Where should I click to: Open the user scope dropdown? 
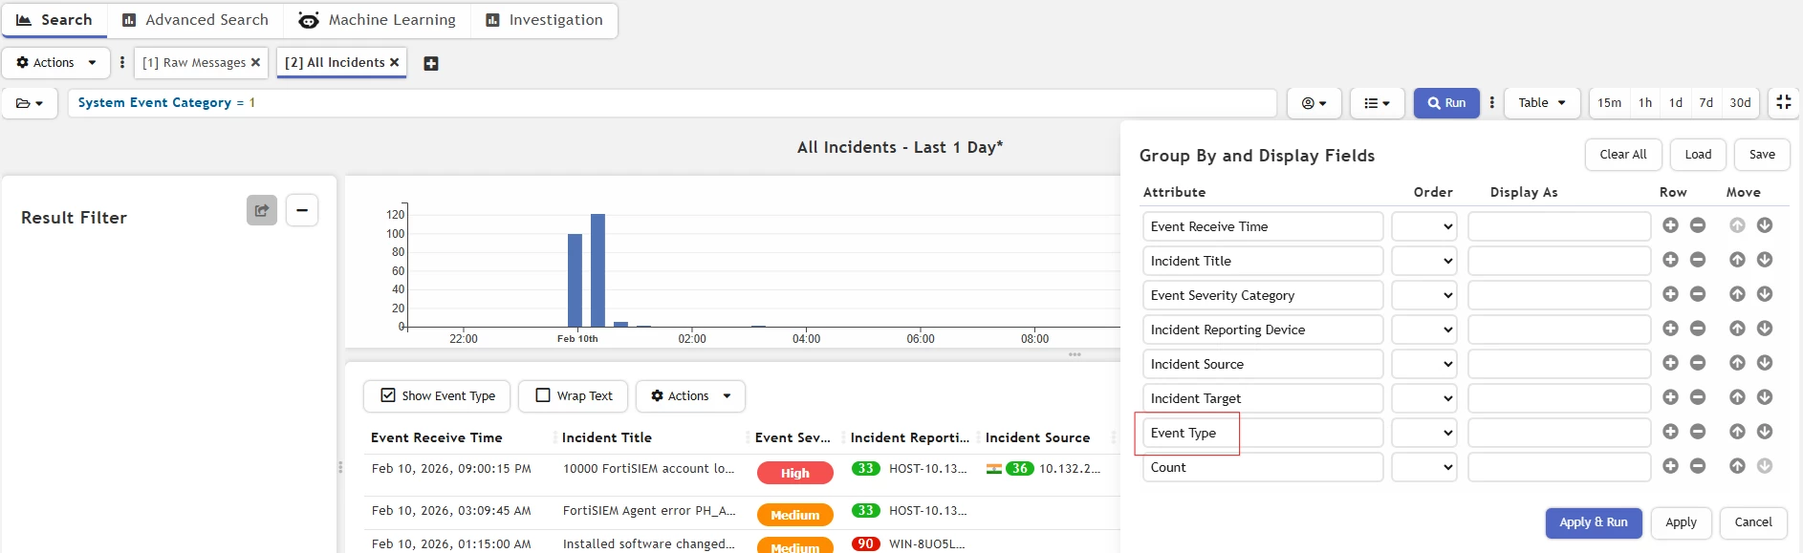[x=1314, y=102]
